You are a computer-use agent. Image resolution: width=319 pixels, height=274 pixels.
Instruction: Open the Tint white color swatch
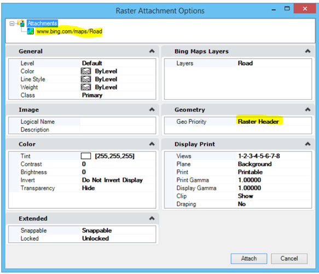[86, 156]
